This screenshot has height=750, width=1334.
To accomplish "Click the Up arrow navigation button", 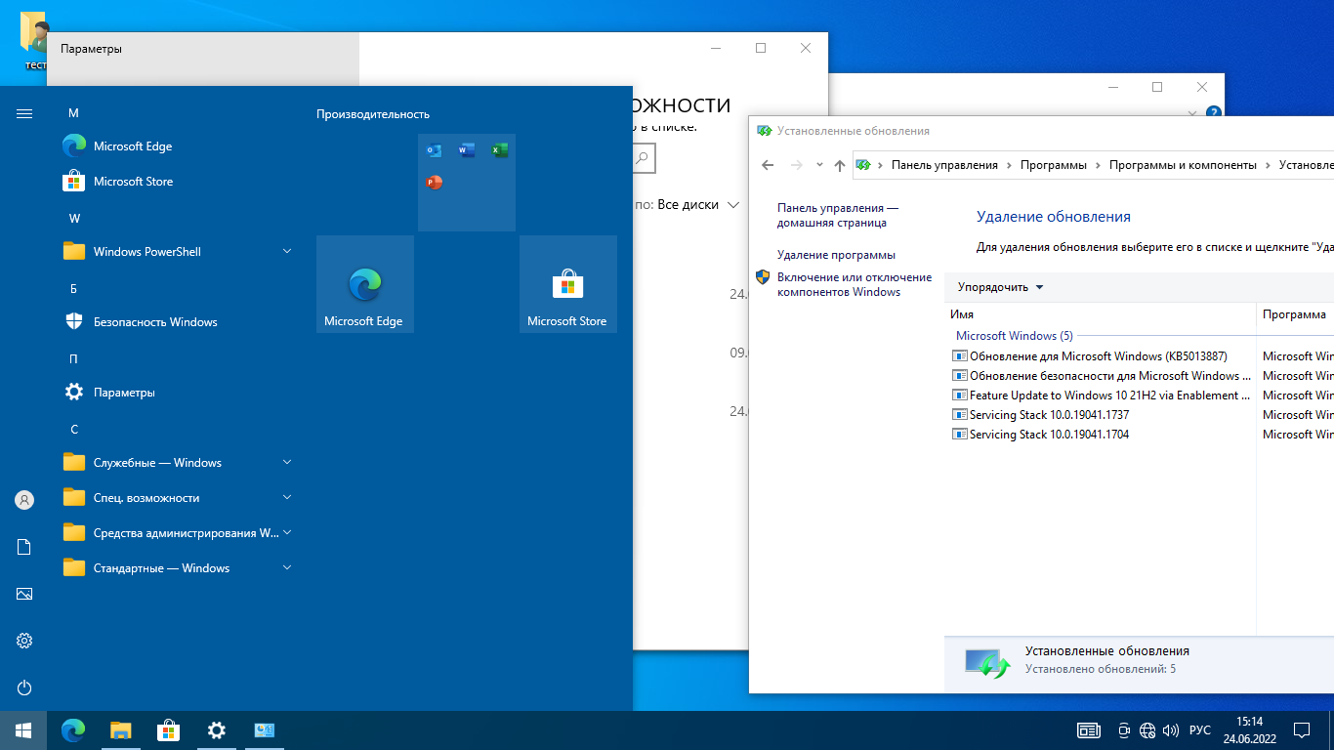I will (839, 165).
